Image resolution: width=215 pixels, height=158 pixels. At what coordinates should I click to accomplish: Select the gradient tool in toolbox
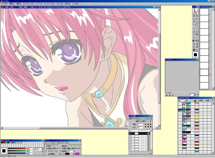tap(194, 41)
